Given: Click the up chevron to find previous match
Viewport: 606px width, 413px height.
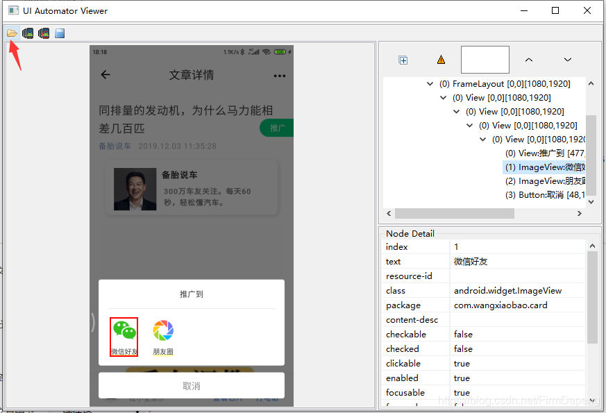Looking at the screenshot, I should (x=529, y=59).
